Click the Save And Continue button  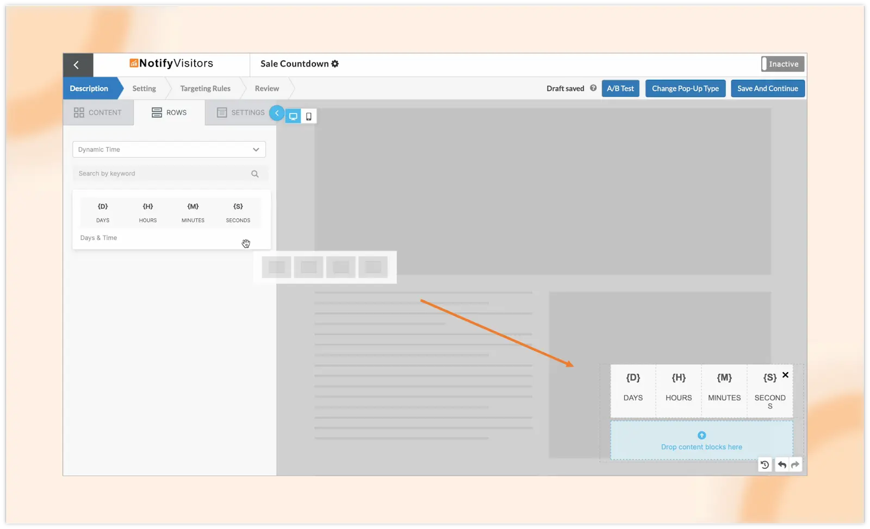point(767,89)
